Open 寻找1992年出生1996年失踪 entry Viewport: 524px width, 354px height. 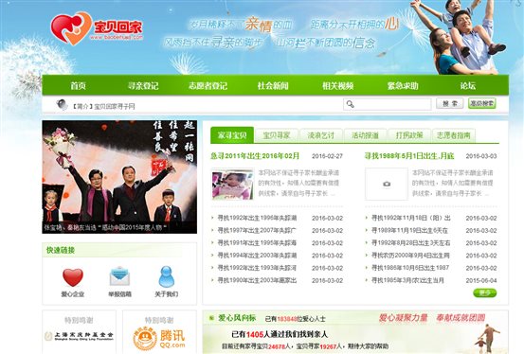pyautogui.click(x=257, y=218)
